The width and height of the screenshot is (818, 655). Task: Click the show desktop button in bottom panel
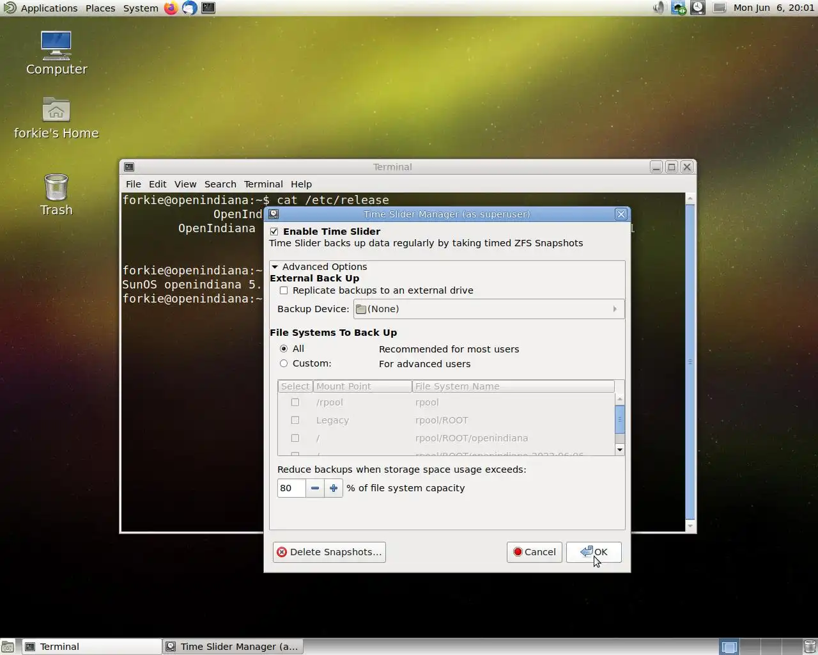(8, 647)
